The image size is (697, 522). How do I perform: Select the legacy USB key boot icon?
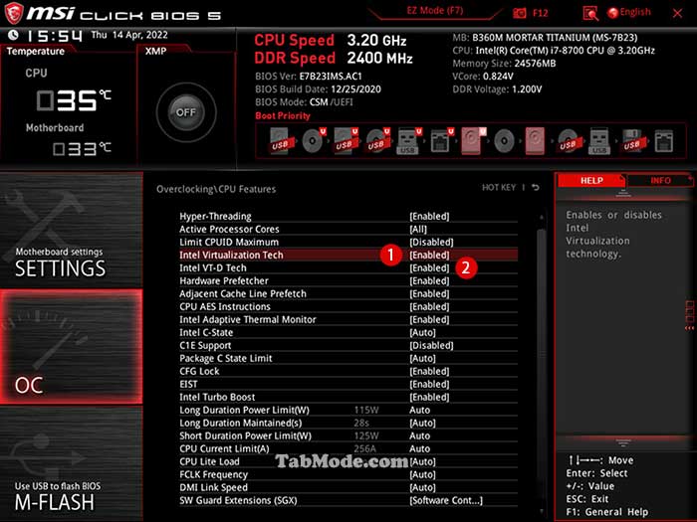pyautogui.click(x=599, y=141)
